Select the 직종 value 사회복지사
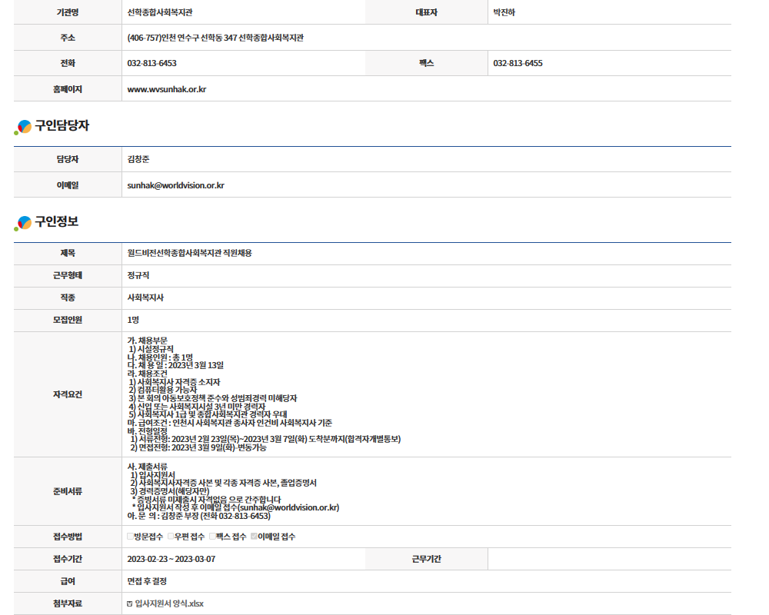The width and height of the screenshot is (769, 615). point(145,298)
